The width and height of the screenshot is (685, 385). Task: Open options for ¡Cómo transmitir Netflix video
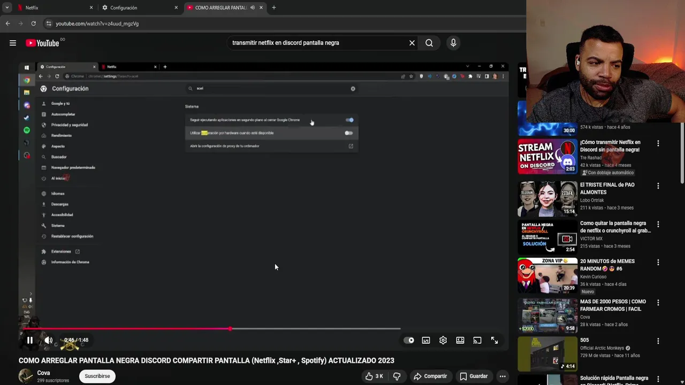[x=658, y=143]
